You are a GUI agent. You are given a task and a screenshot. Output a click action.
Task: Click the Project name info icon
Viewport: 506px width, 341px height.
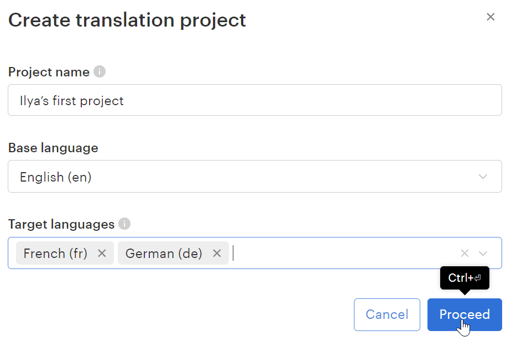(x=100, y=71)
